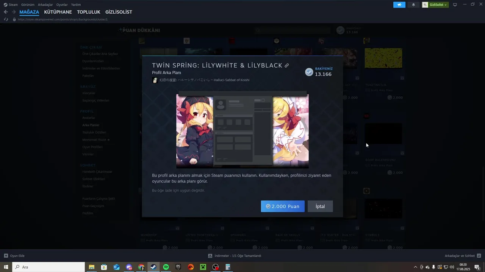Show hidden system tray icons

(x=415, y=267)
